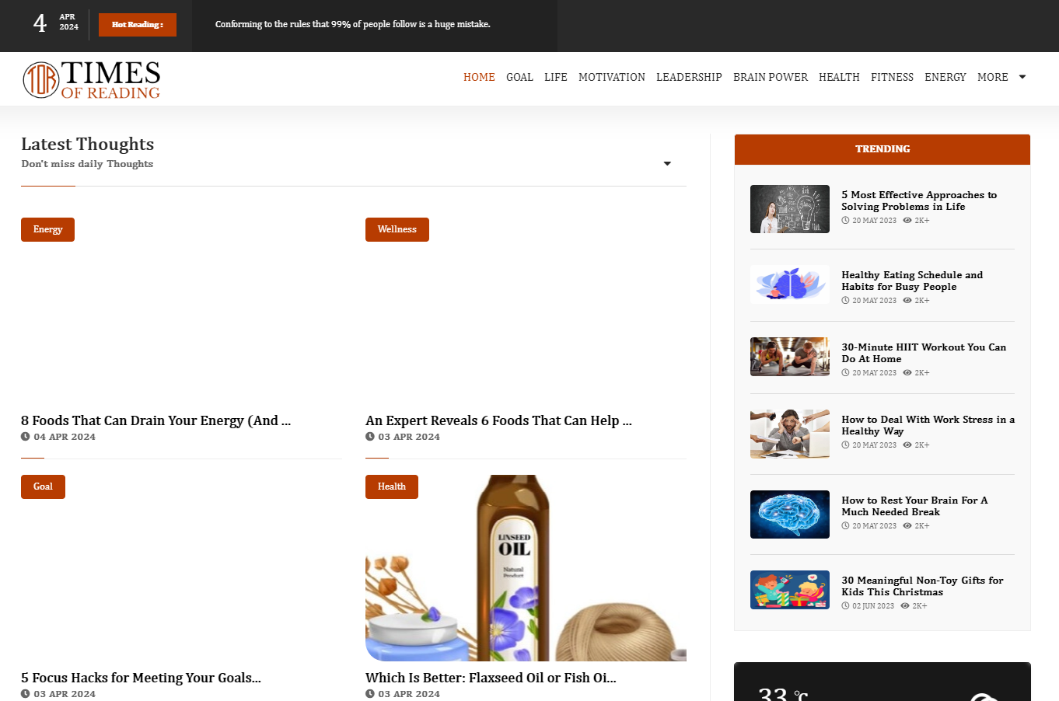Click the Energy category tag
Screen dimensions: 1059x701
pyautogui.click(x=47, y=229)
